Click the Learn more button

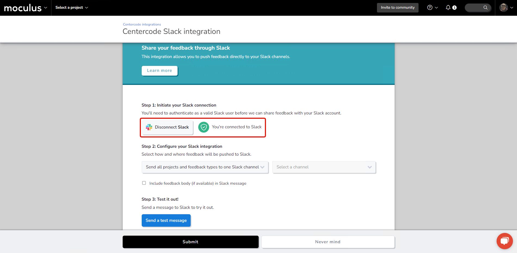point(160,71)
